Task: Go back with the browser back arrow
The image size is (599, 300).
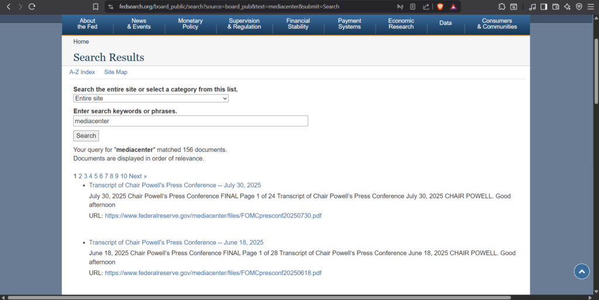Action: (8, 6)
